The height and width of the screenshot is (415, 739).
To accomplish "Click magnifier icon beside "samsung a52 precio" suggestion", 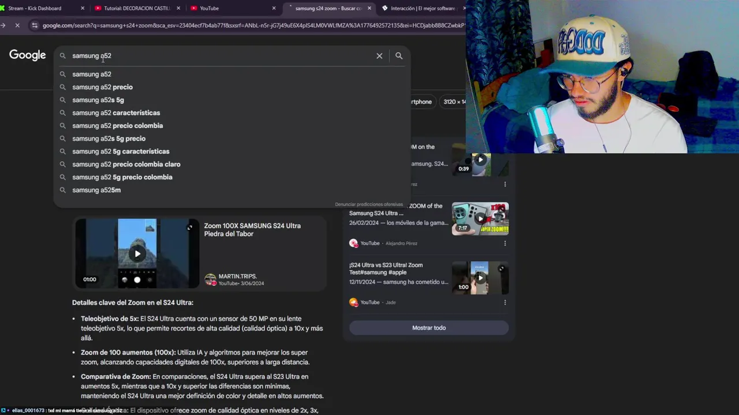I will (x=63, y=87).
